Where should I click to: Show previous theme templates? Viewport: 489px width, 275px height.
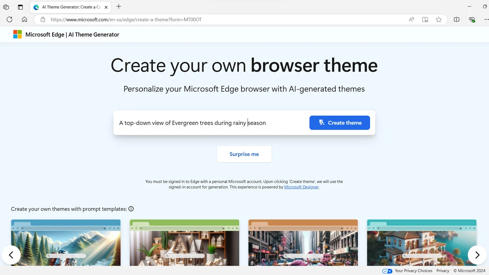[x=11, y=255]
